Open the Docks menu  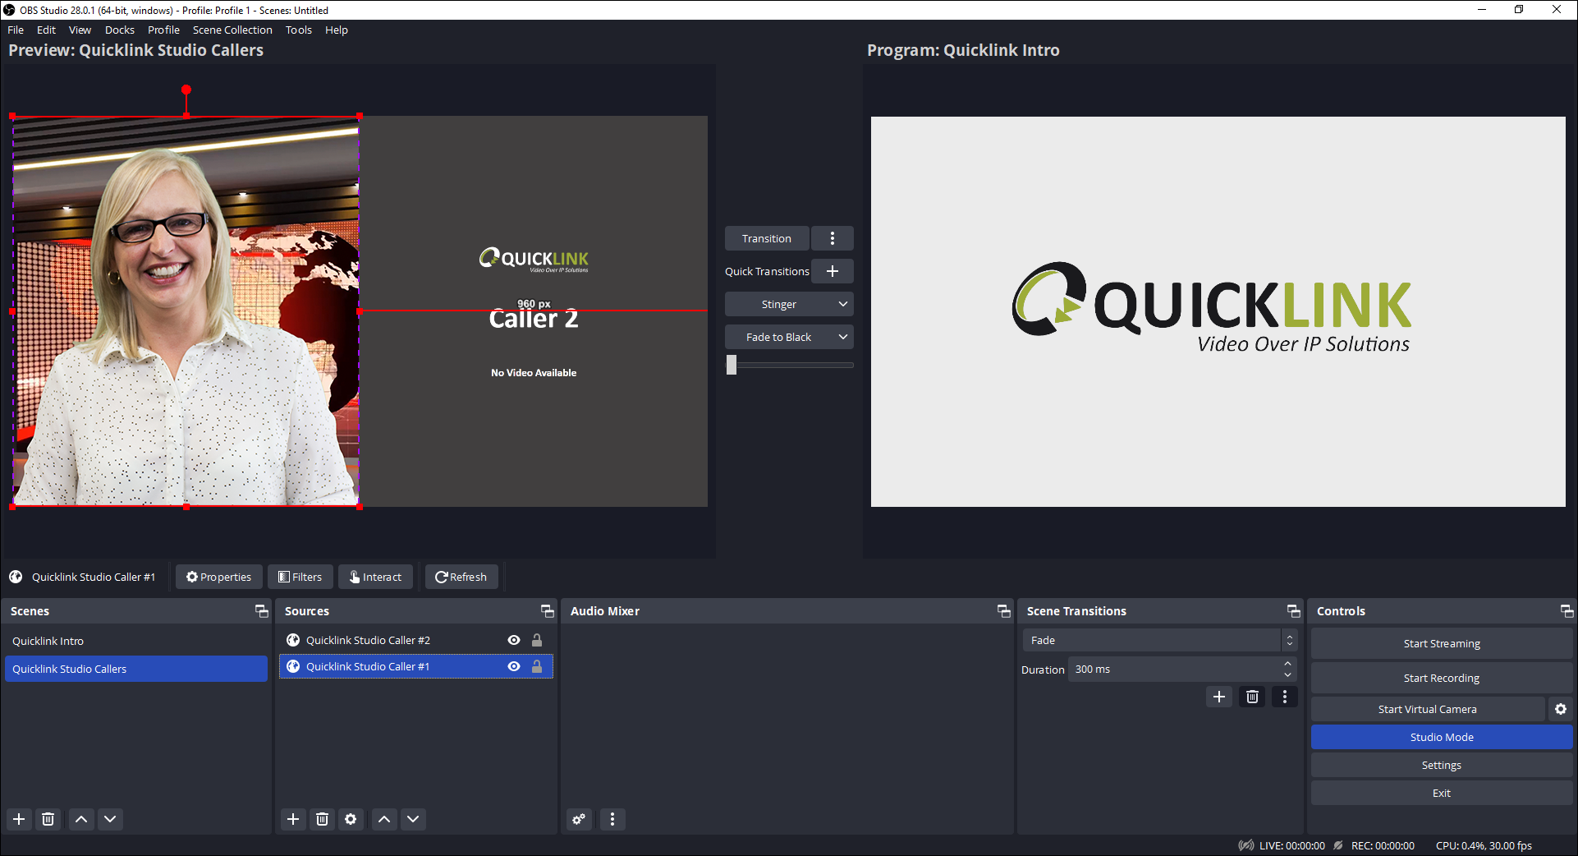pyautogui.click(x=120, y=30)
